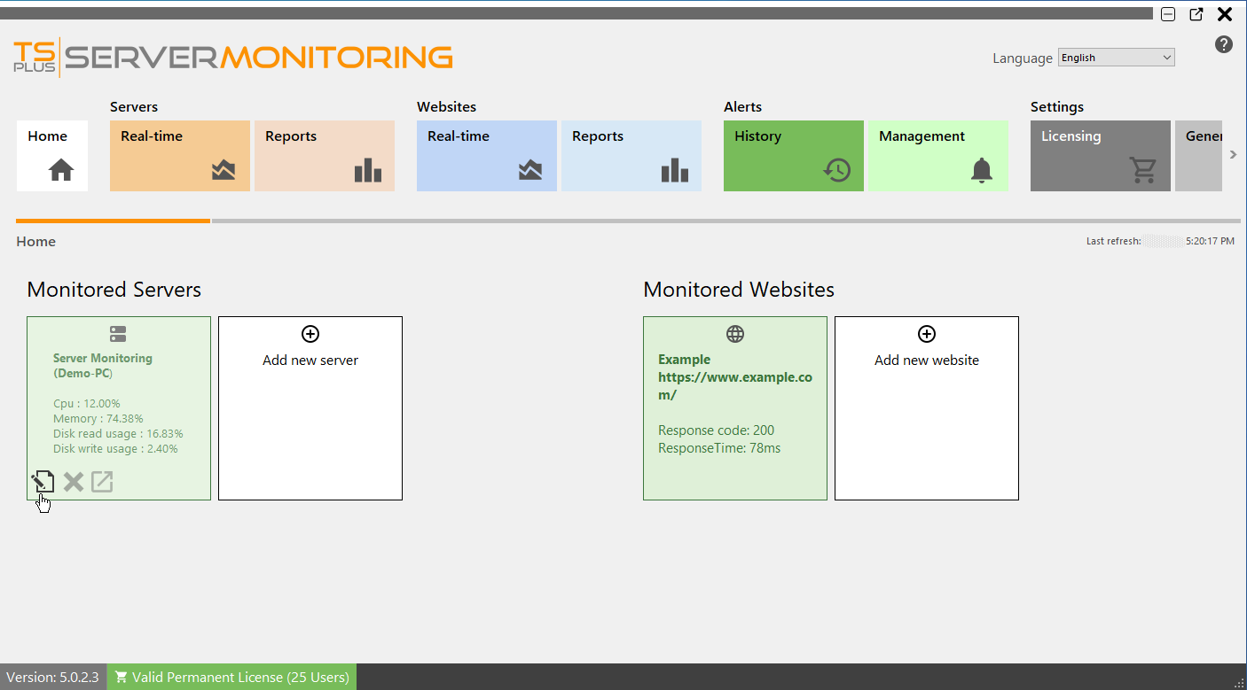Click the bell icon on Alerts Management
This screenshot has width=1247, height=690.
tap(982, 171)
